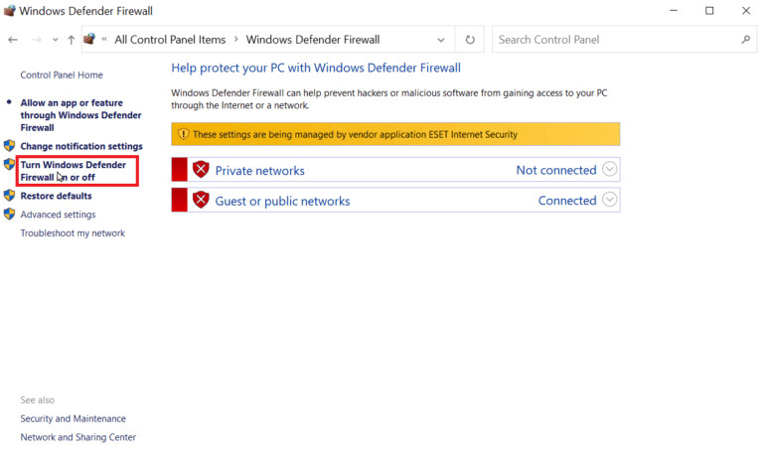Open Network and Sharing Center
The width and height of the screenshot is (763, 456).
tap(77, 437)
